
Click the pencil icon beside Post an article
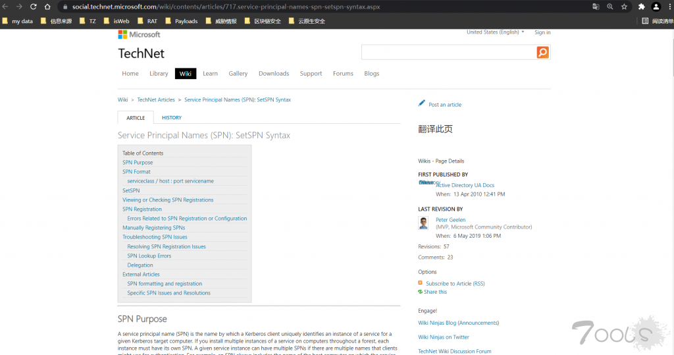coord(422,103)
